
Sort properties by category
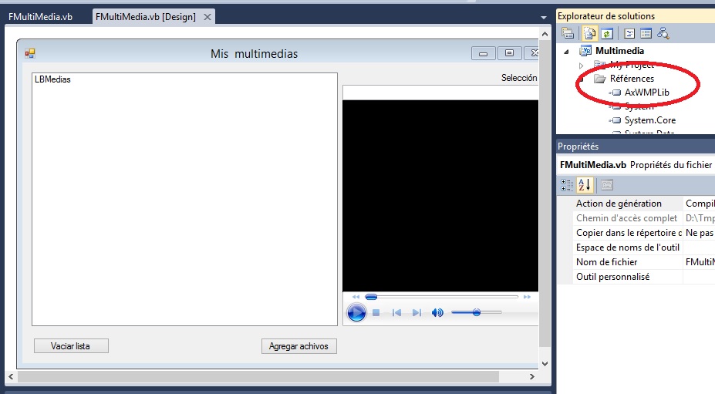567,185
